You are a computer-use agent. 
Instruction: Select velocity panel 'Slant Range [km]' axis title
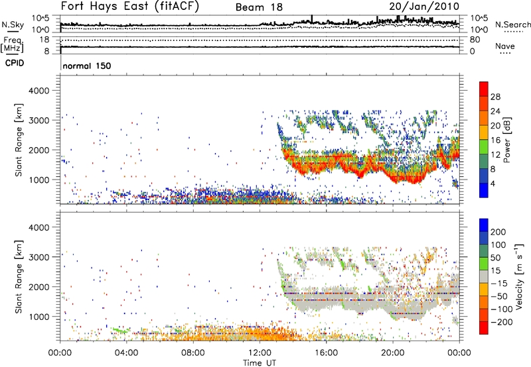pos(19,277)
